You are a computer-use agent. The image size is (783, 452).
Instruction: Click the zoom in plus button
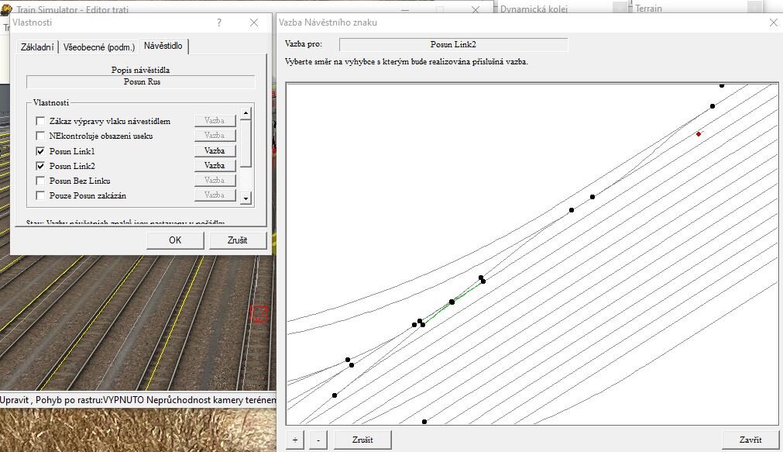294,440
